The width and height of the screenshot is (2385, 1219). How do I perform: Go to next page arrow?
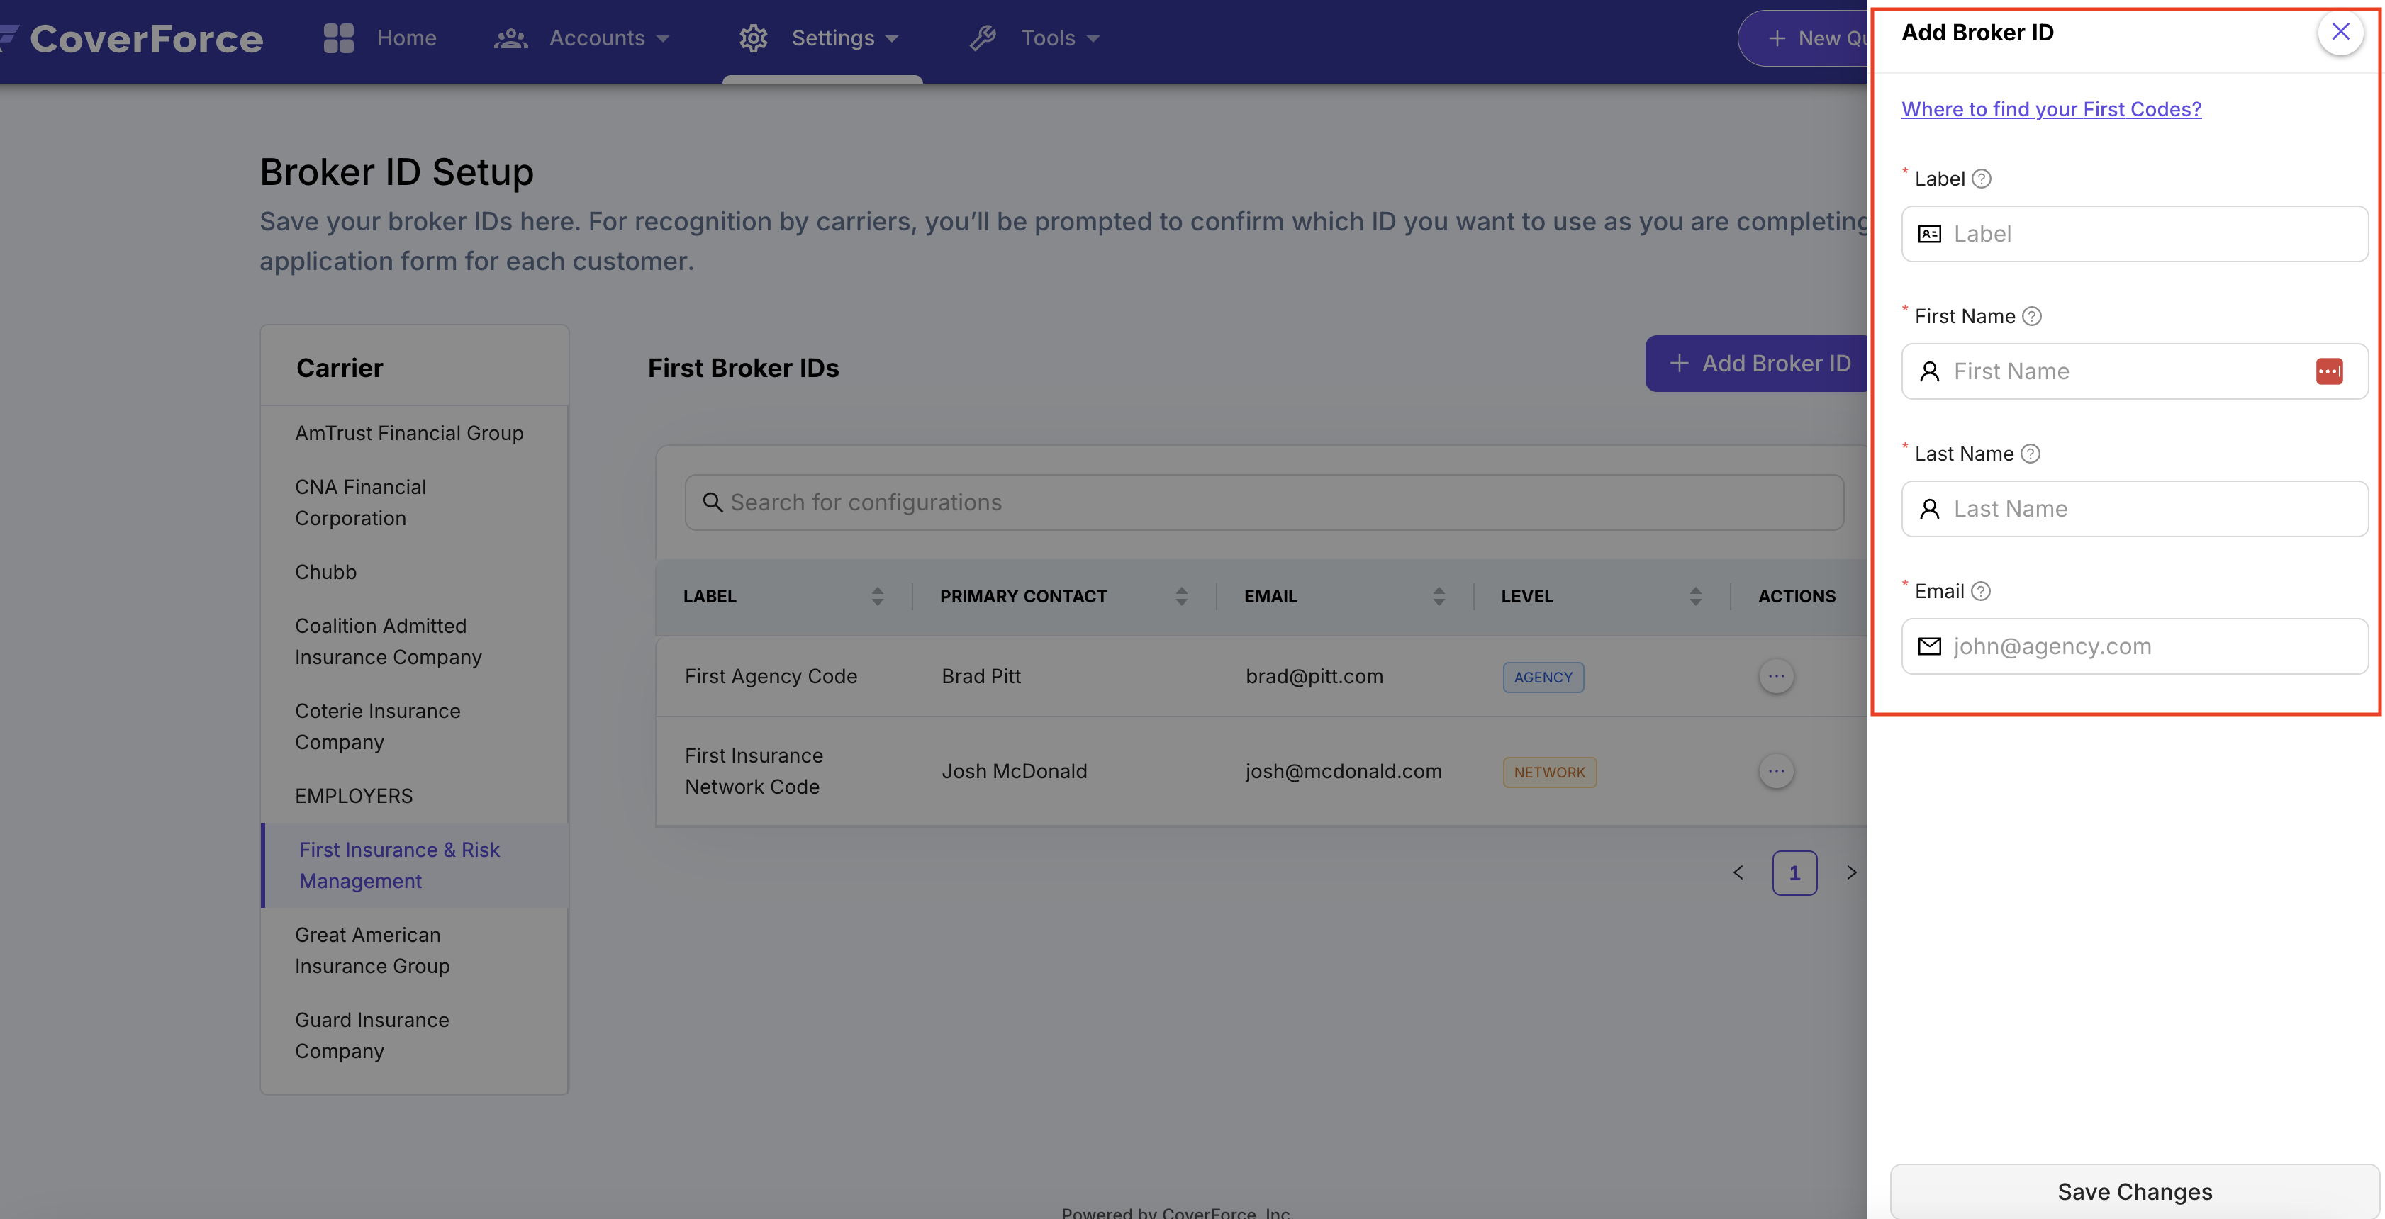click(1850, 873)
